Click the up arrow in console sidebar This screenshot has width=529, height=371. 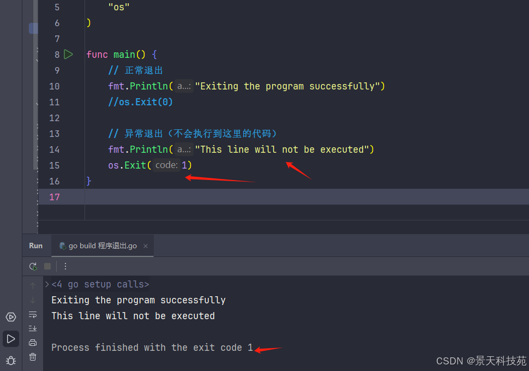point(33,285)
